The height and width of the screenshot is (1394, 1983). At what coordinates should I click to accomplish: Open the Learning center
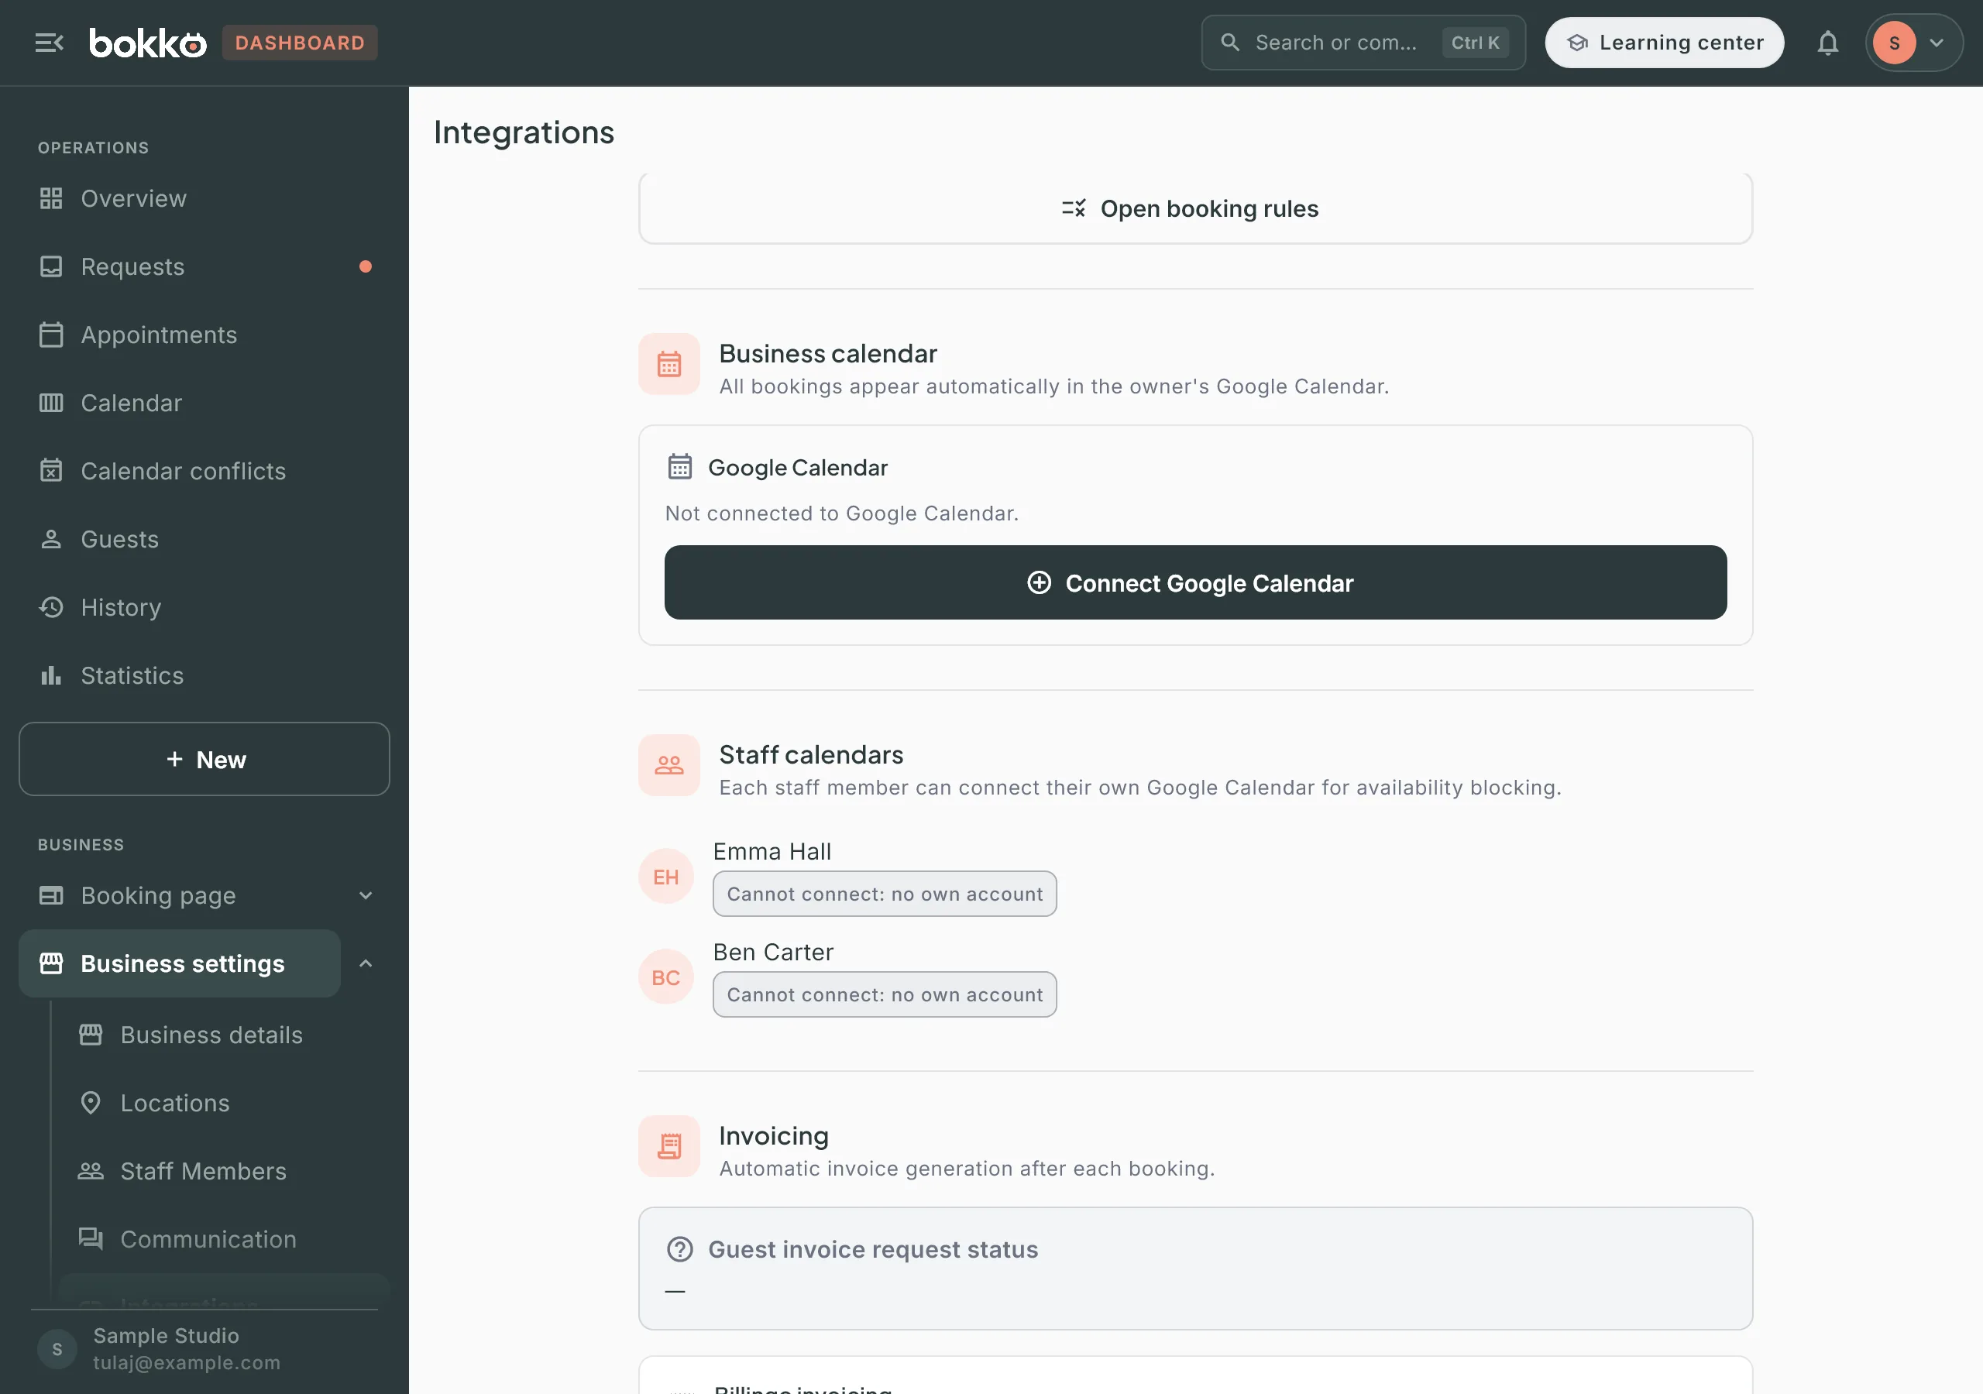click(x=1665, y=43)
